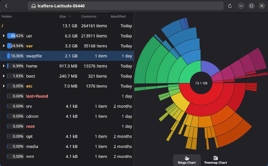The image size is (268, 166).
Task: Sort by Size column header
Action: [63, 16]
